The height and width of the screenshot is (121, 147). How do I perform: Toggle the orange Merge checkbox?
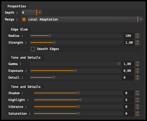tap(24, 19)
